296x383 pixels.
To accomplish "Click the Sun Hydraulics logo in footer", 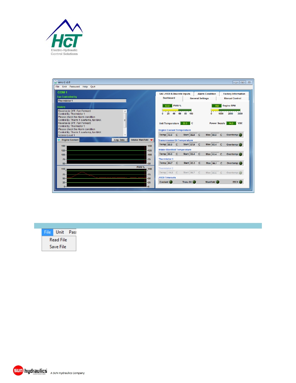I will tap(30, 370).
